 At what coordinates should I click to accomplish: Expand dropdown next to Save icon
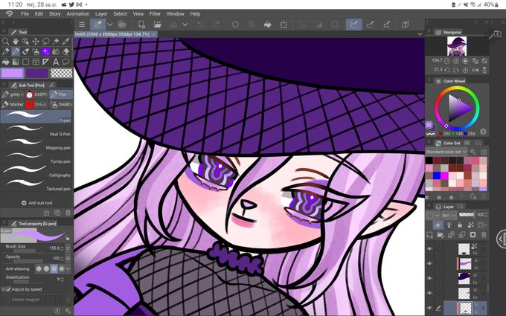[185, 25]
